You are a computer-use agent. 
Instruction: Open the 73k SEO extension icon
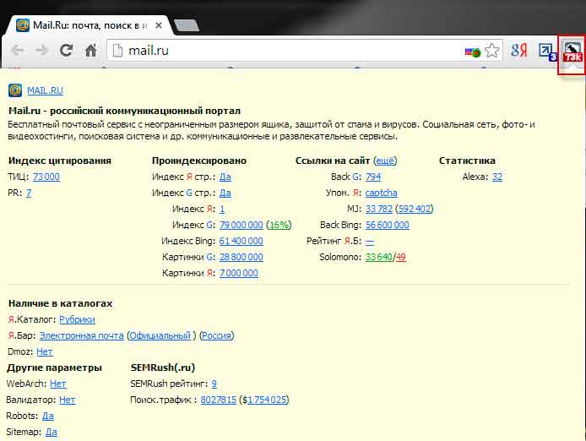[572, 52]
